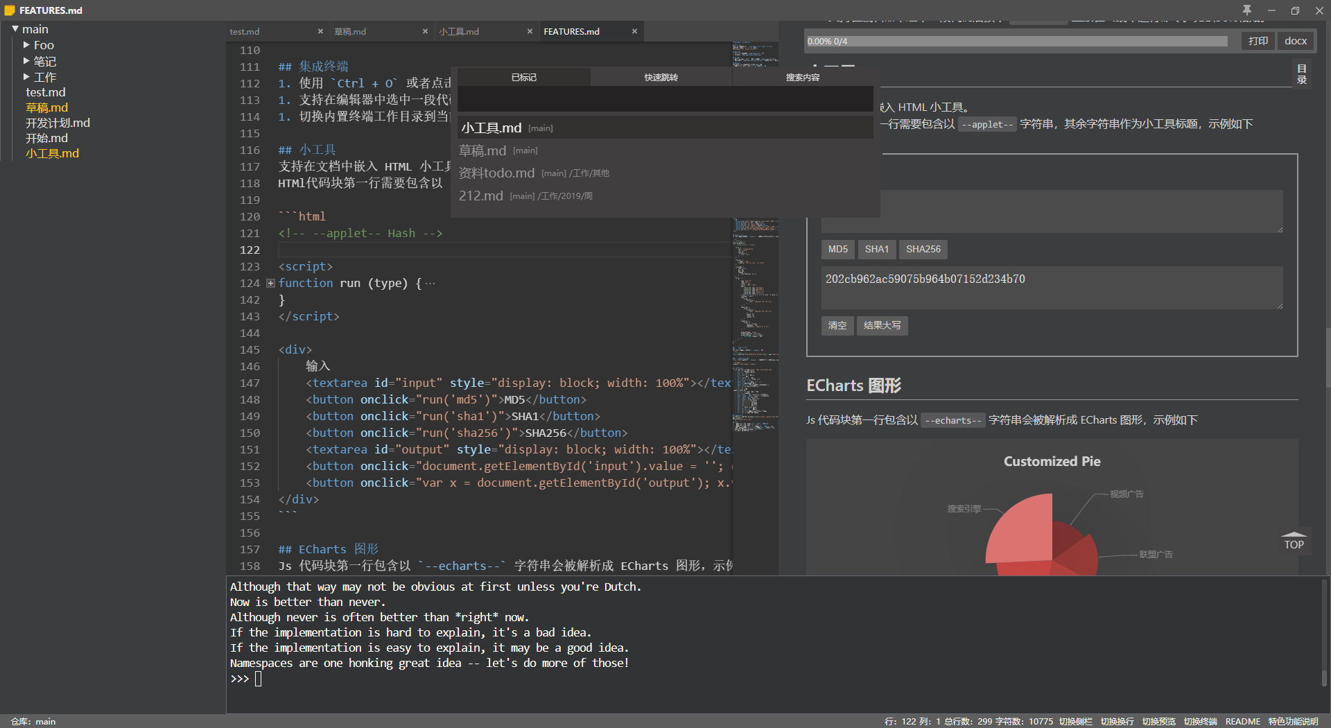Viewport: 1331px width, 728px height.
Task: Toggle the preview via 切换预览
Action: pyautogui.click(x=1158, y=721)
